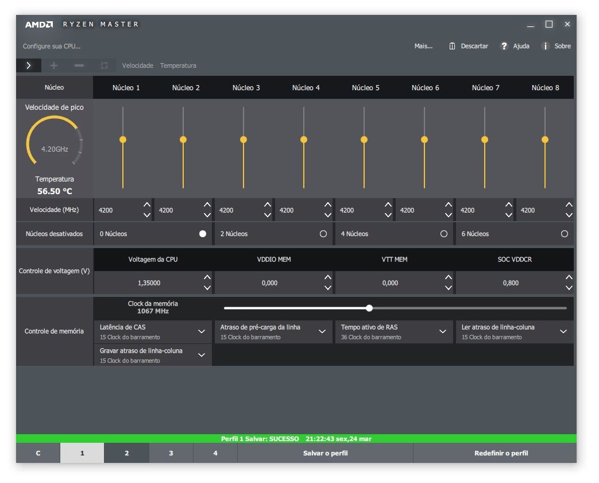The width and height of the screenshot is (599, 483).
Task: Click the Descartar label
Action: tap(474, 46)
